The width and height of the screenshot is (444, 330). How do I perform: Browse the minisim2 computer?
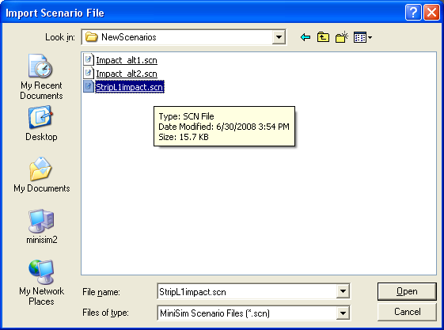(x=42, y=226)
